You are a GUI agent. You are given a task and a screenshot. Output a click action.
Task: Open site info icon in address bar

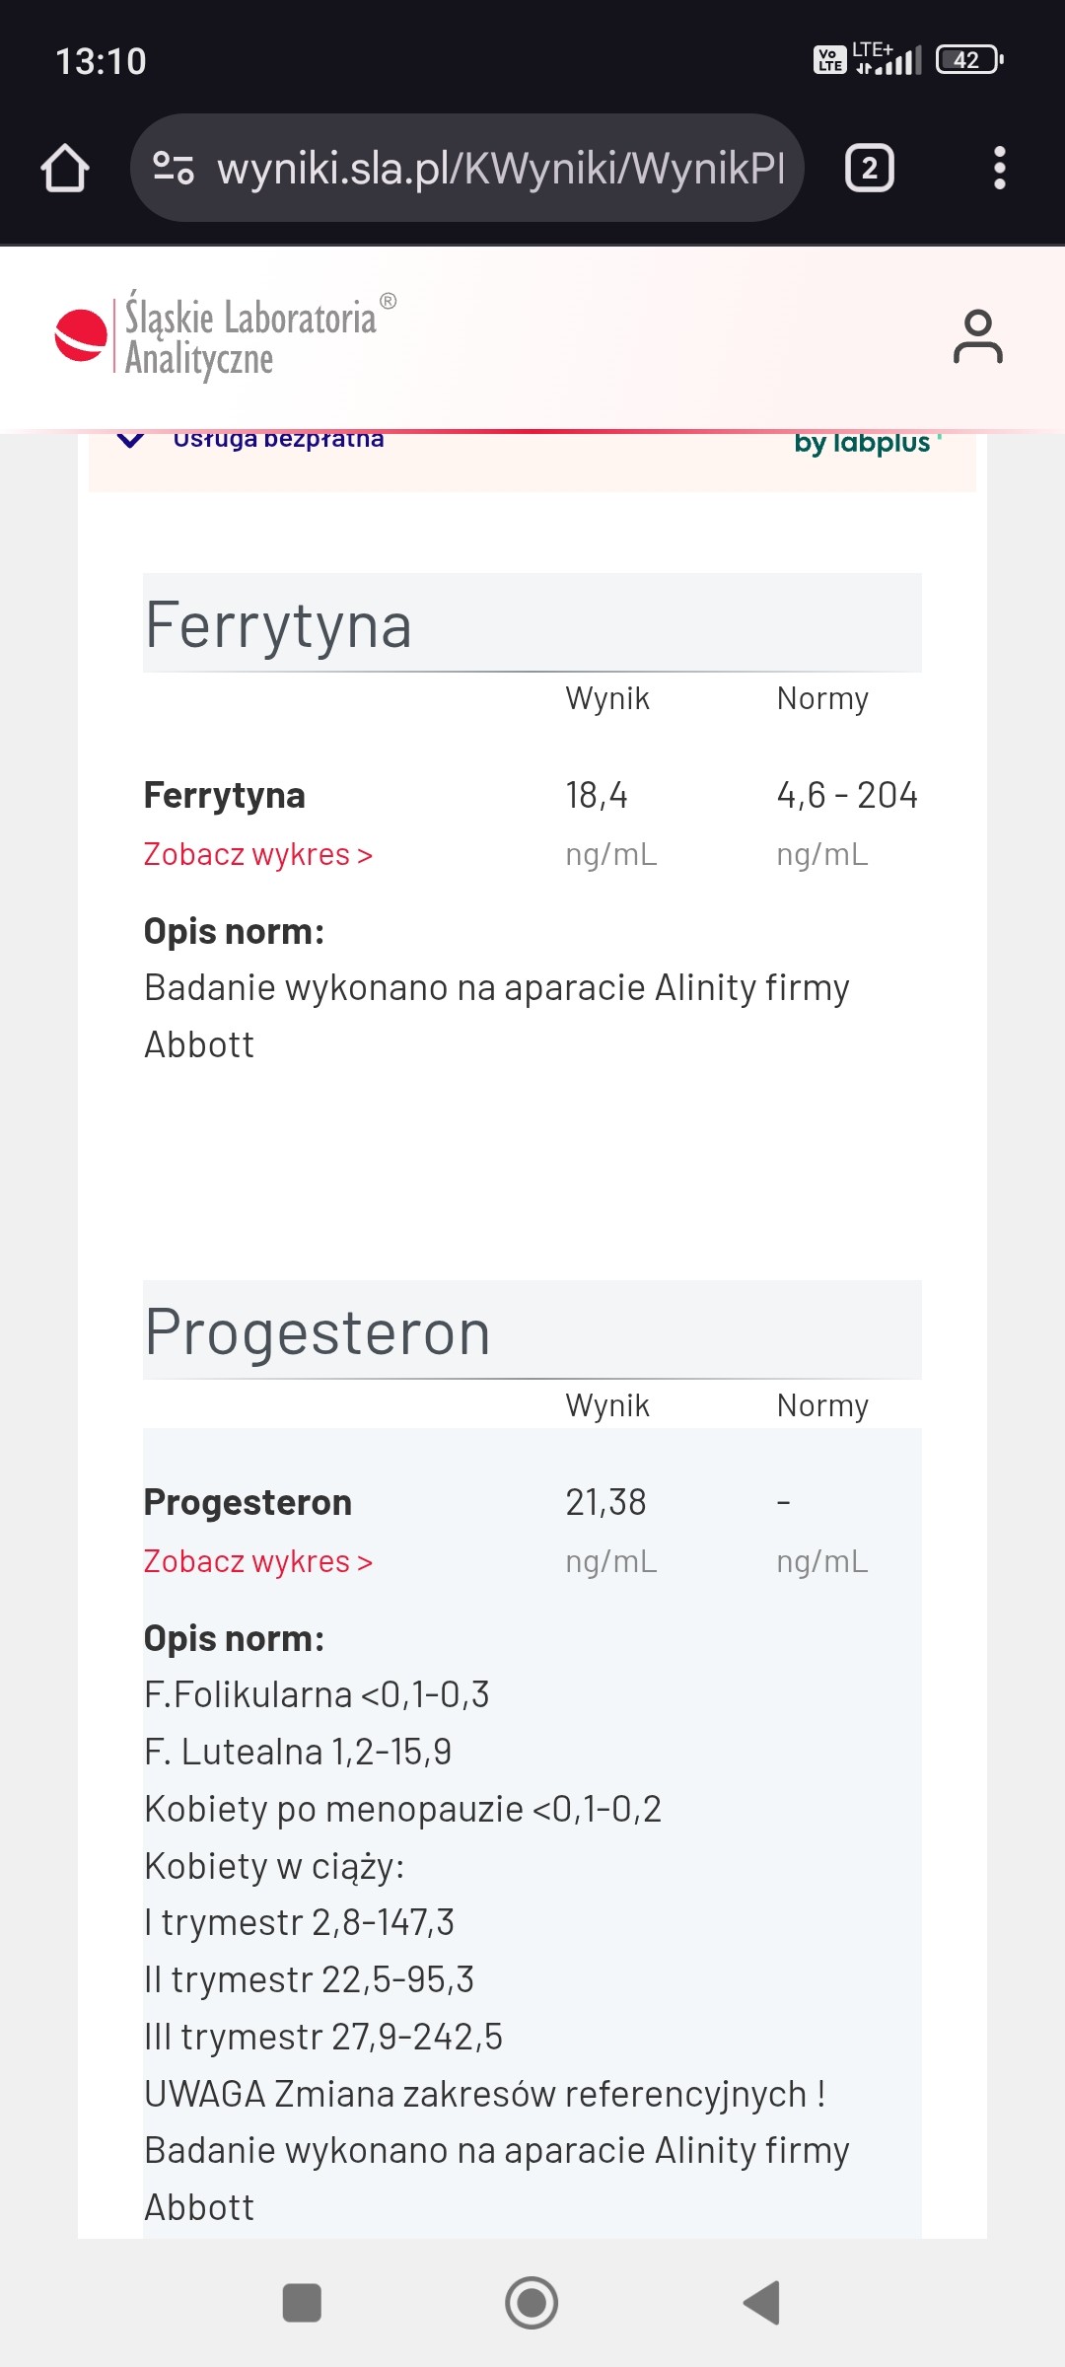point(174,168)
